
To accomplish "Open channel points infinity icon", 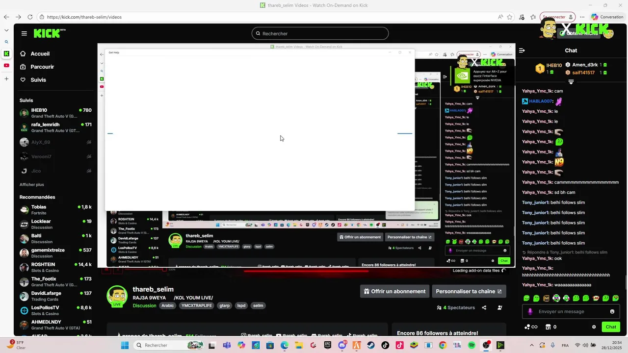I will click(x=531, y=327).
